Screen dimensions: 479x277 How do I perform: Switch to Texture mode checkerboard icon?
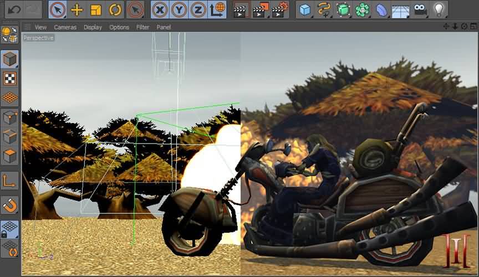pos(9,79)
